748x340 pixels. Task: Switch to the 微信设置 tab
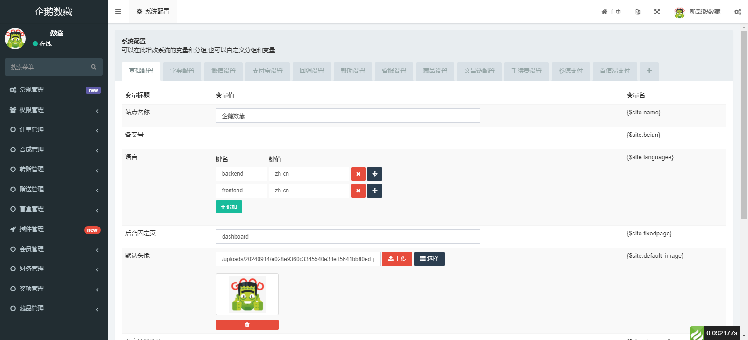223,71
